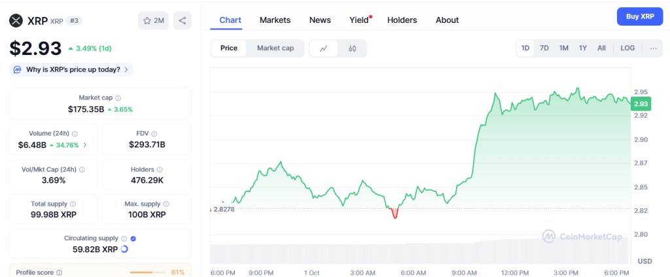Select the Price chart toggle
The width and height of the screenshot is (670, 277).
[x=229, y=48]
